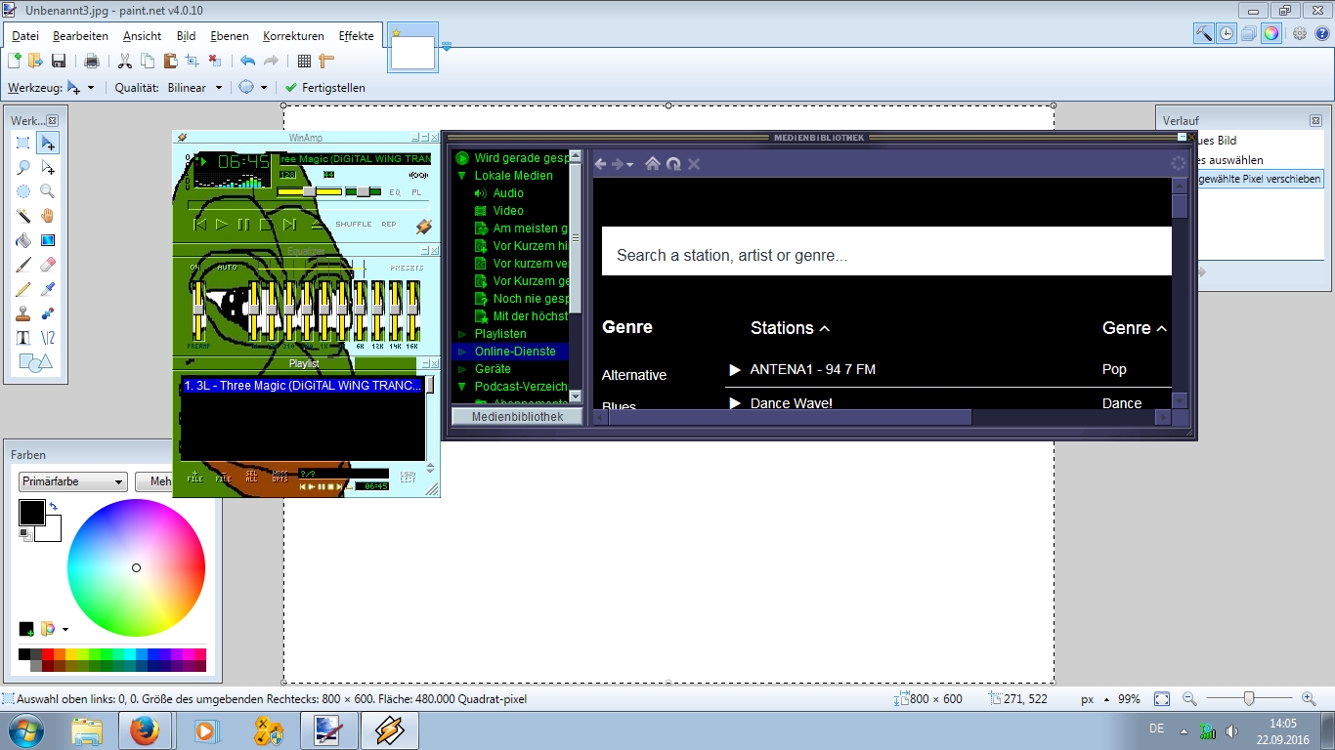Click the Fertigstellen button
Image resolution: width=1335 pixels, height=750 pixels.
pos(325,87)
